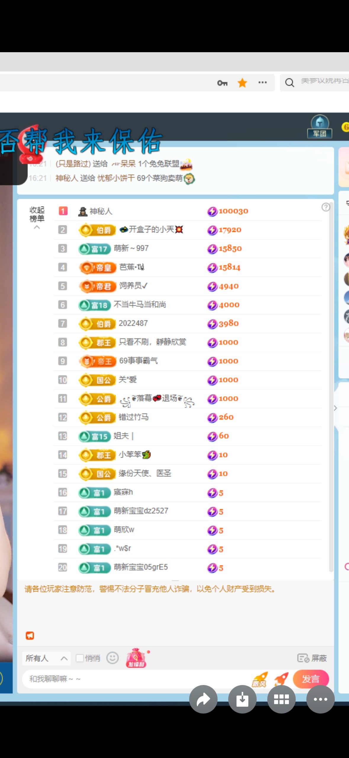This screenshot has height=758, width=349.
Task: Expand the 所有人 recipient dropdown
Action: [46, 658]
